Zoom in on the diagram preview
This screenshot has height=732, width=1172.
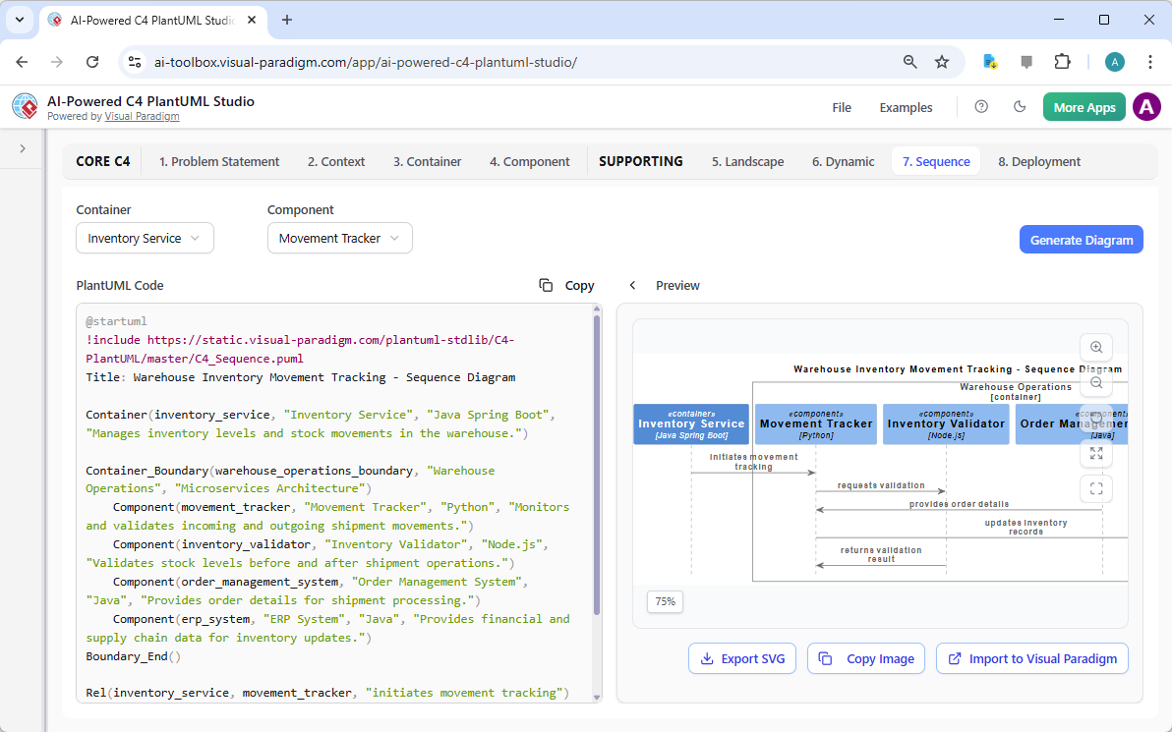click(1095, 347)
